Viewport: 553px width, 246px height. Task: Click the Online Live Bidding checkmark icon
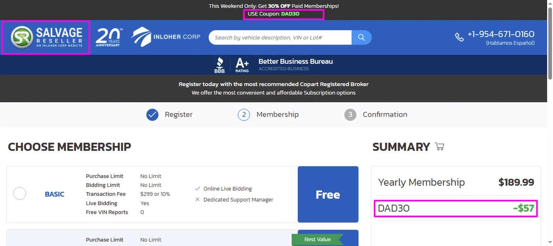pyautogui.click(x=197, y=189)
